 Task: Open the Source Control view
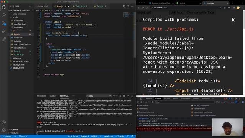pos(4,23)
